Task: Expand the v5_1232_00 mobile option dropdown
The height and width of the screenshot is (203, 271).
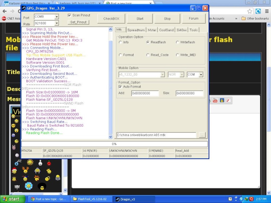Action: (163, 74)
